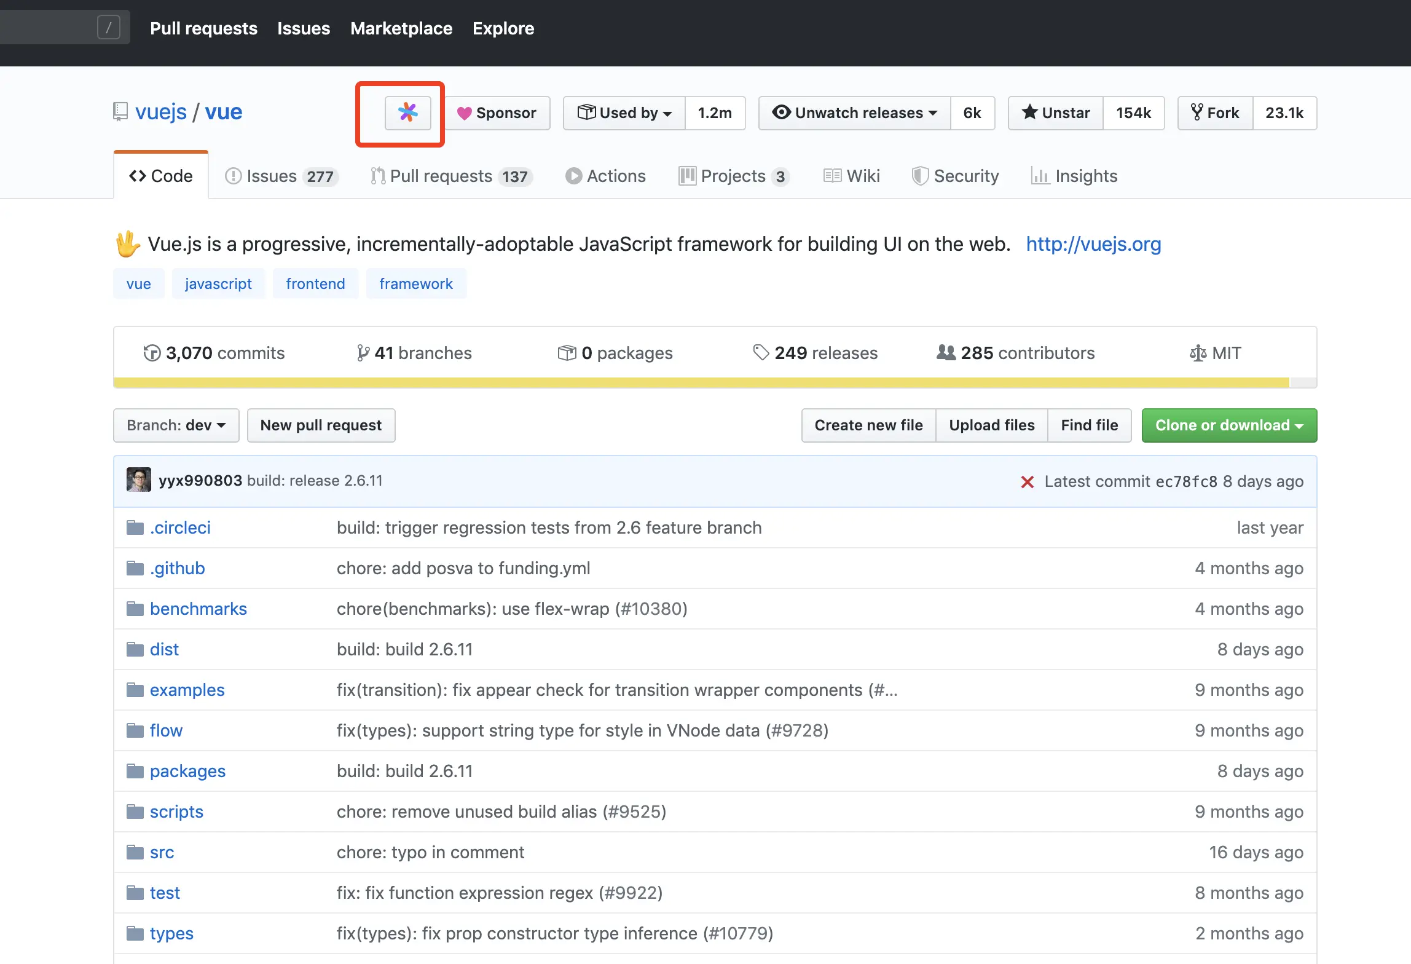This screenshot has height=964, width=1411.
Task: Click the MIT license scale icon
Action: coord(1198,354)
